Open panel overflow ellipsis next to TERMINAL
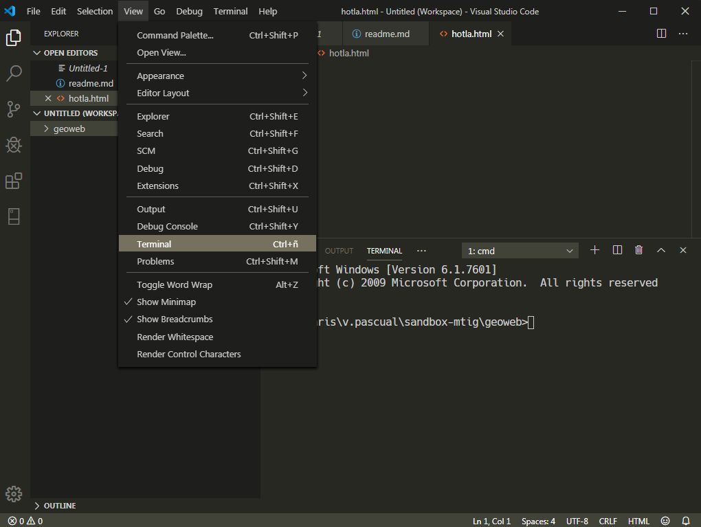 pos(421,251)
